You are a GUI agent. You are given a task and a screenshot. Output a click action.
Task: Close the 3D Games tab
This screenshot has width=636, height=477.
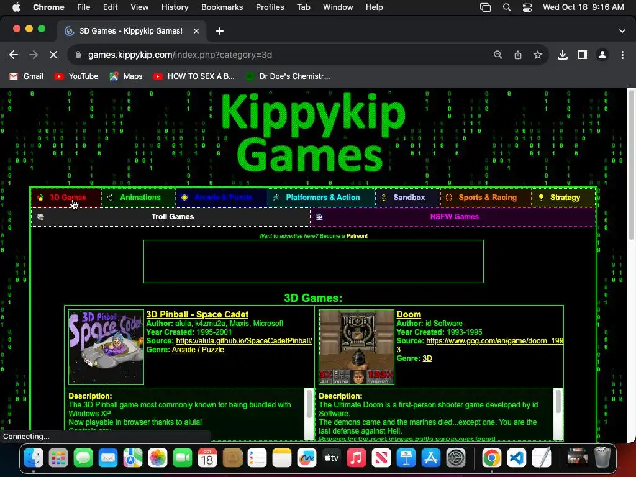point(196,31)
